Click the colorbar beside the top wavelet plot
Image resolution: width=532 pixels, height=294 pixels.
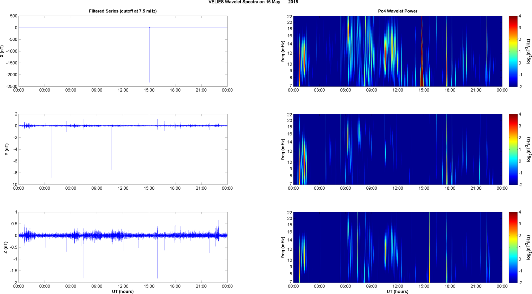click(513, 51)
